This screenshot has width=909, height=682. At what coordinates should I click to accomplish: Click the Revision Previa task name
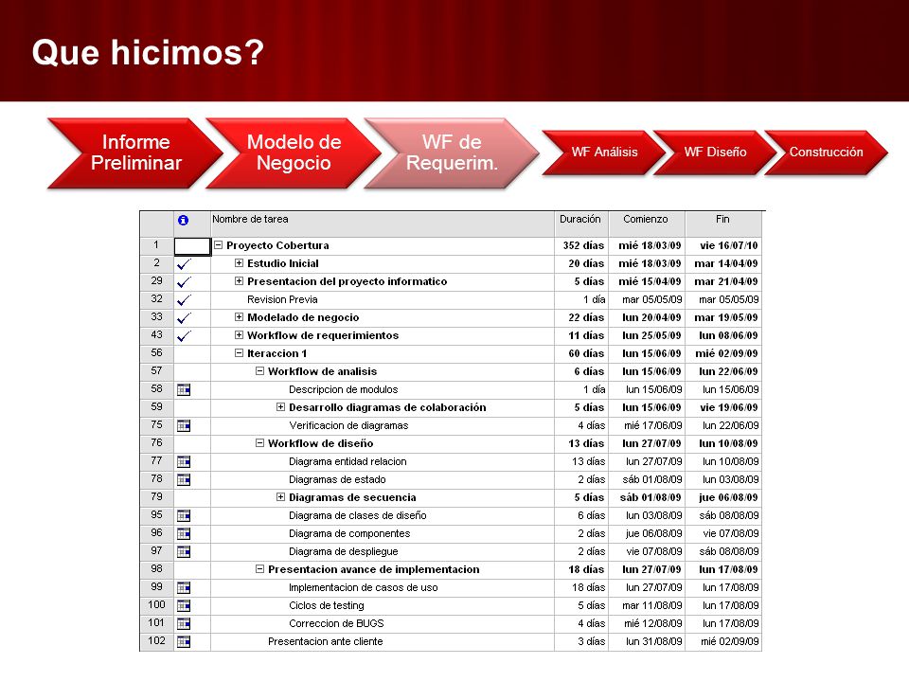(282, 300)
